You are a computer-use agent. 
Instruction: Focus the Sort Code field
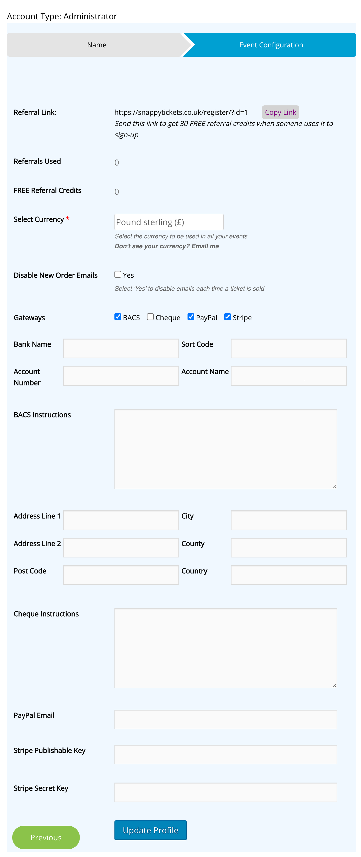point(288,348)
